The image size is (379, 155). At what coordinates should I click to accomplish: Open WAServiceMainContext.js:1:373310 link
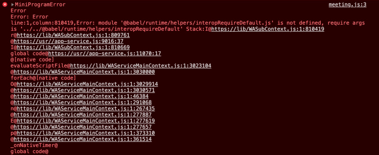click(86, 133)
